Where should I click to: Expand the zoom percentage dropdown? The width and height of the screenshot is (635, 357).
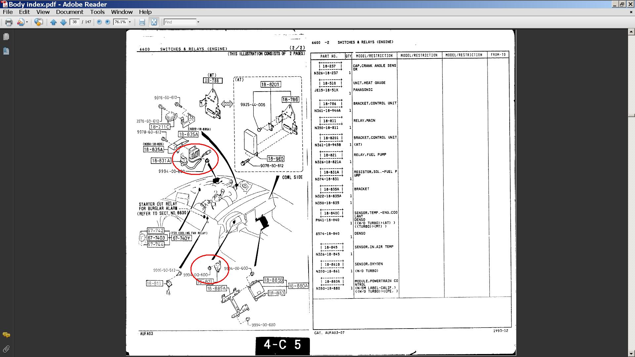coord(130,22)
